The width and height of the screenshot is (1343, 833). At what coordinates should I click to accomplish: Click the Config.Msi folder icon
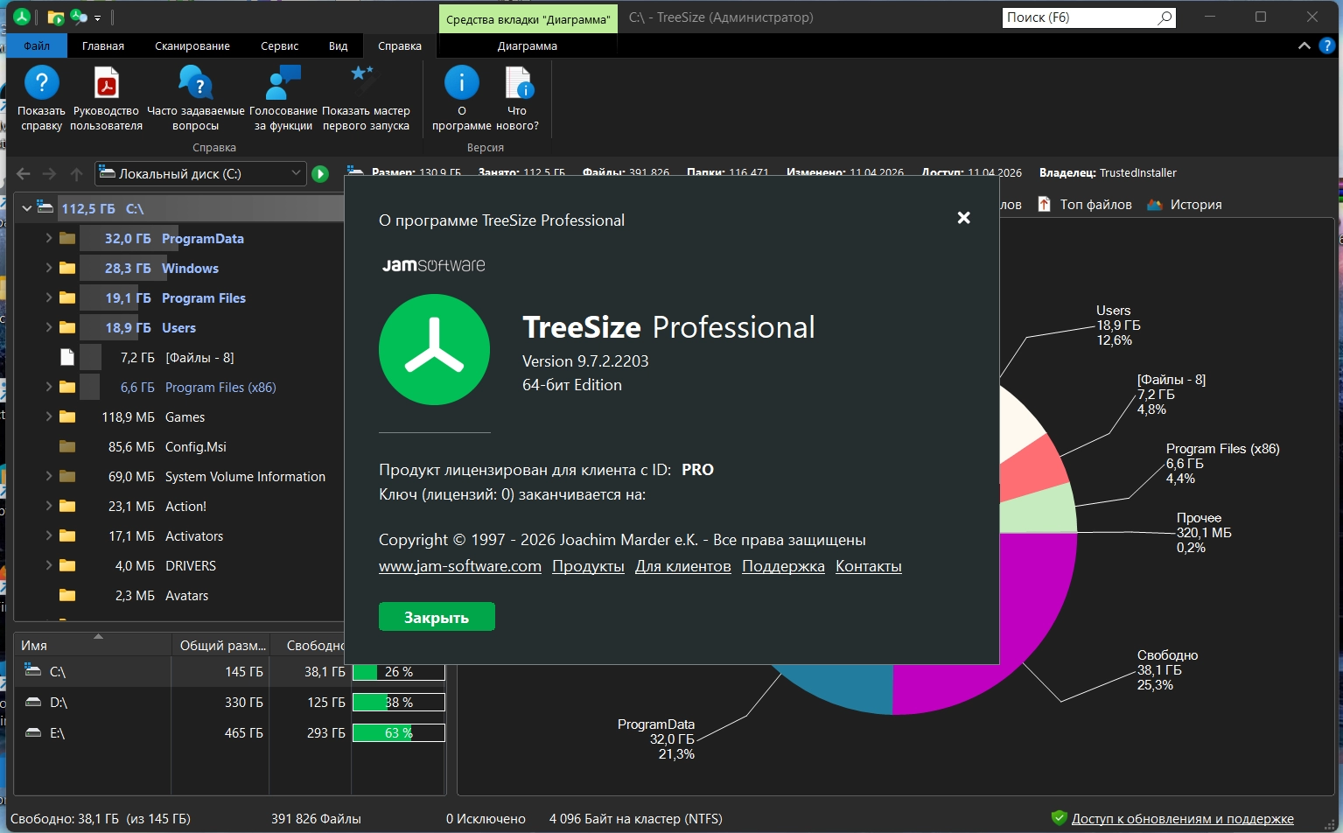(67, 446)
